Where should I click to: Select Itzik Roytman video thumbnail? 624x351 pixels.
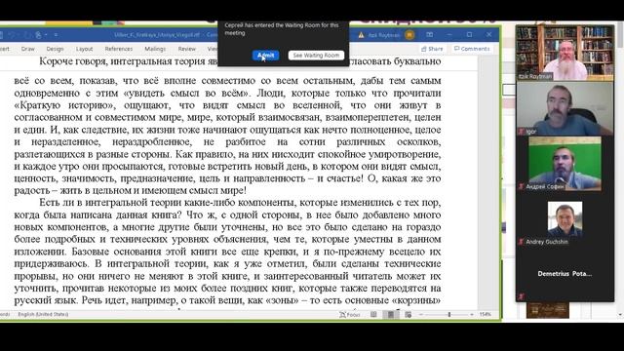(x=565, y=53)
